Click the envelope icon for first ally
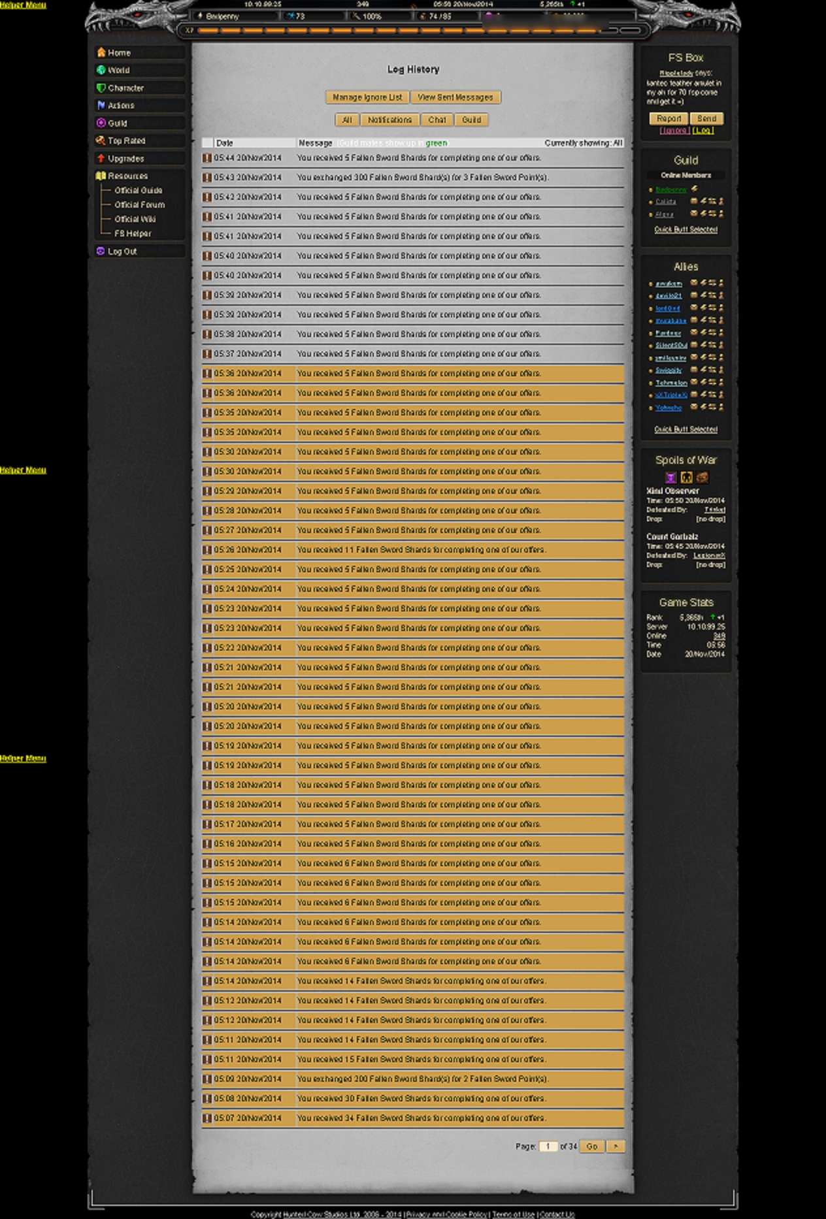 [x=694, y=283]
